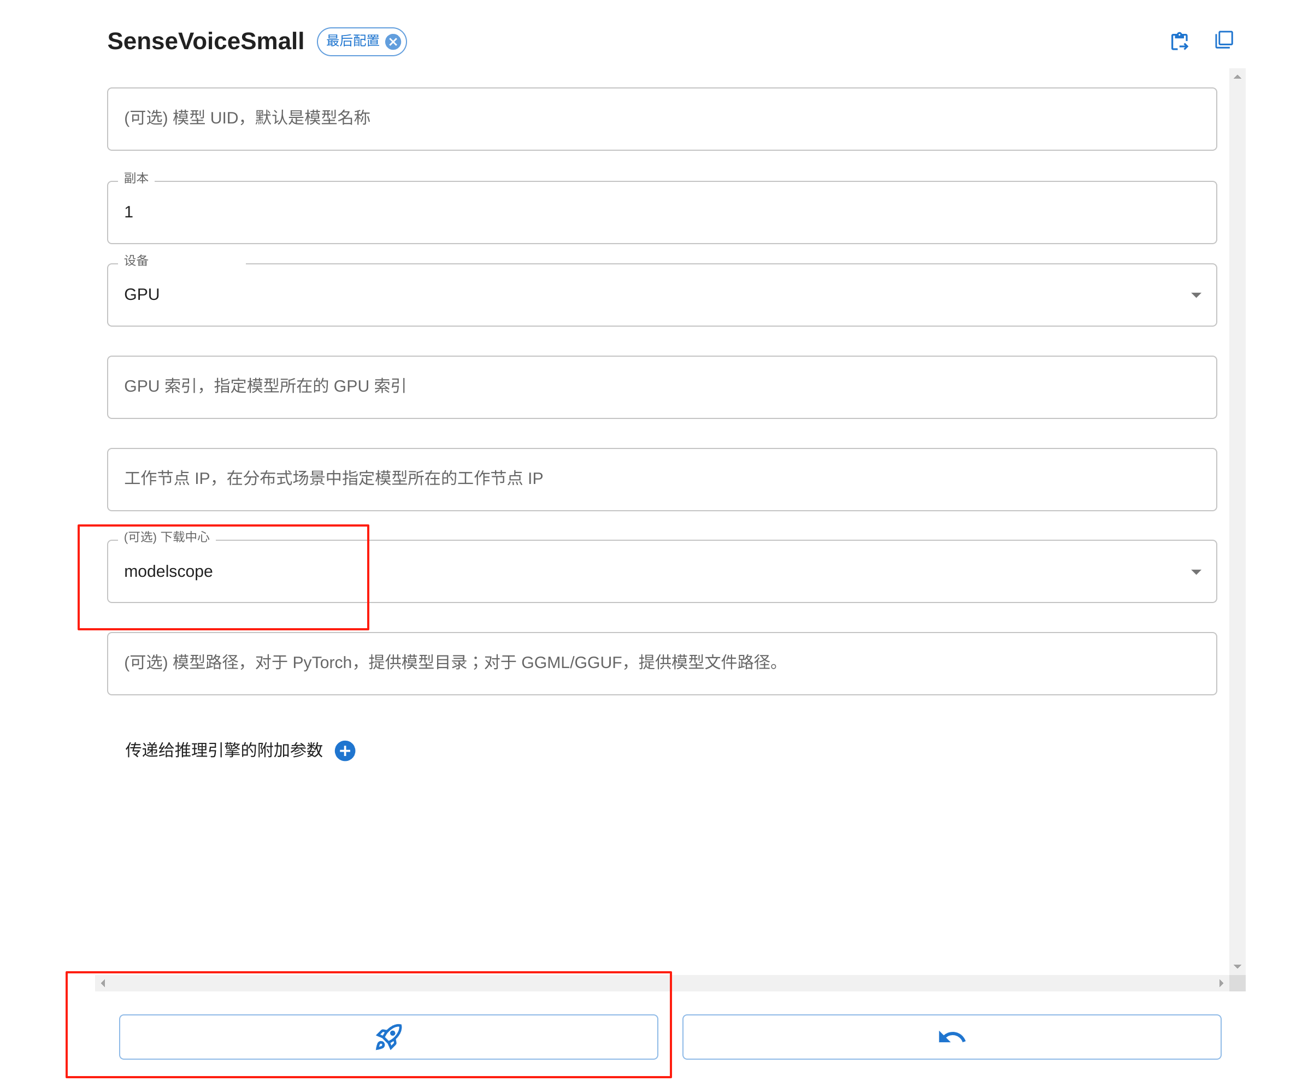This screenshot has width=1308, height=1087.
Task: Click the clipboard paste icon
Action: click(x=1179, y=41)
